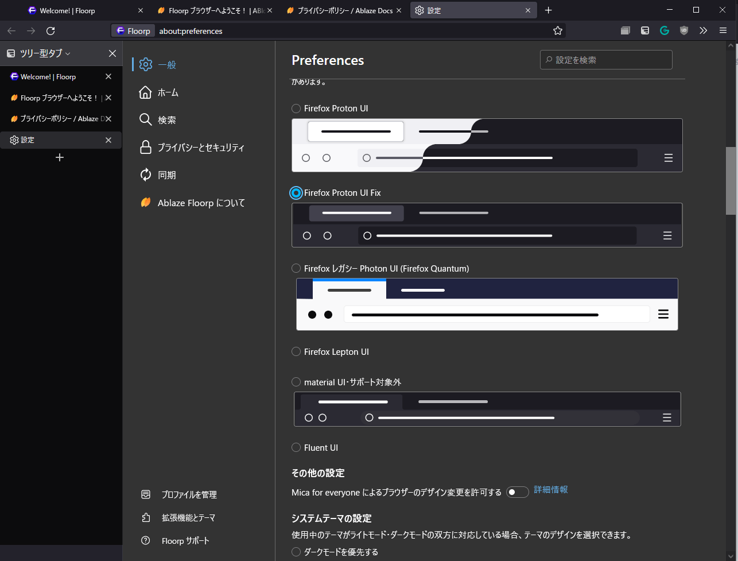Select Firefox Proton UI radio button
The width and height of the screenshot is (738, 561).
[x=296, y=109]
